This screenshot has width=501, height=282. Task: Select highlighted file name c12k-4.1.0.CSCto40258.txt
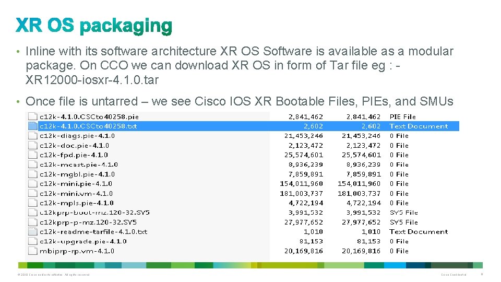[88, 126]
